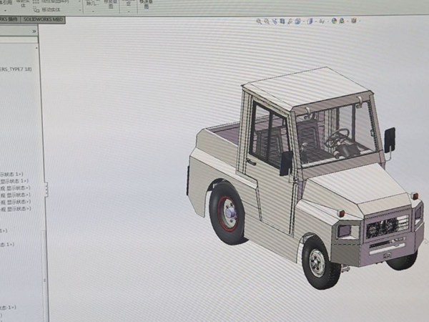The height and width of the screenshot is (322, 429).
Task: Click the Display Style icon
Action: 310,21
